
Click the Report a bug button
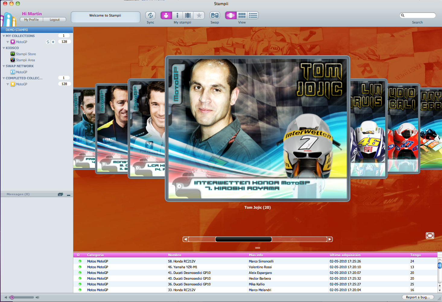click(x=418, y=297)
